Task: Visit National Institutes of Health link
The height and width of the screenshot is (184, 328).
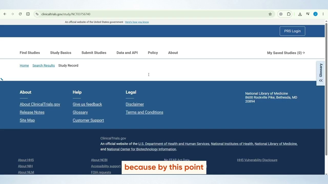Action: tap(232, 144)
